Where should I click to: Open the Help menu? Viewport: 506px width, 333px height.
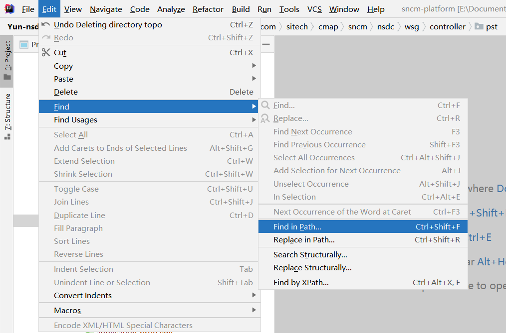point(376,9)
